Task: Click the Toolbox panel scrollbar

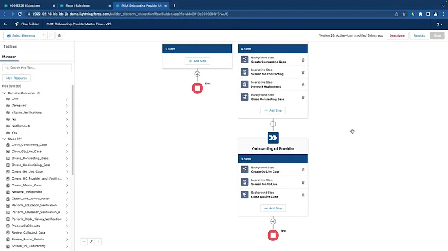Action: coord(73,130)
